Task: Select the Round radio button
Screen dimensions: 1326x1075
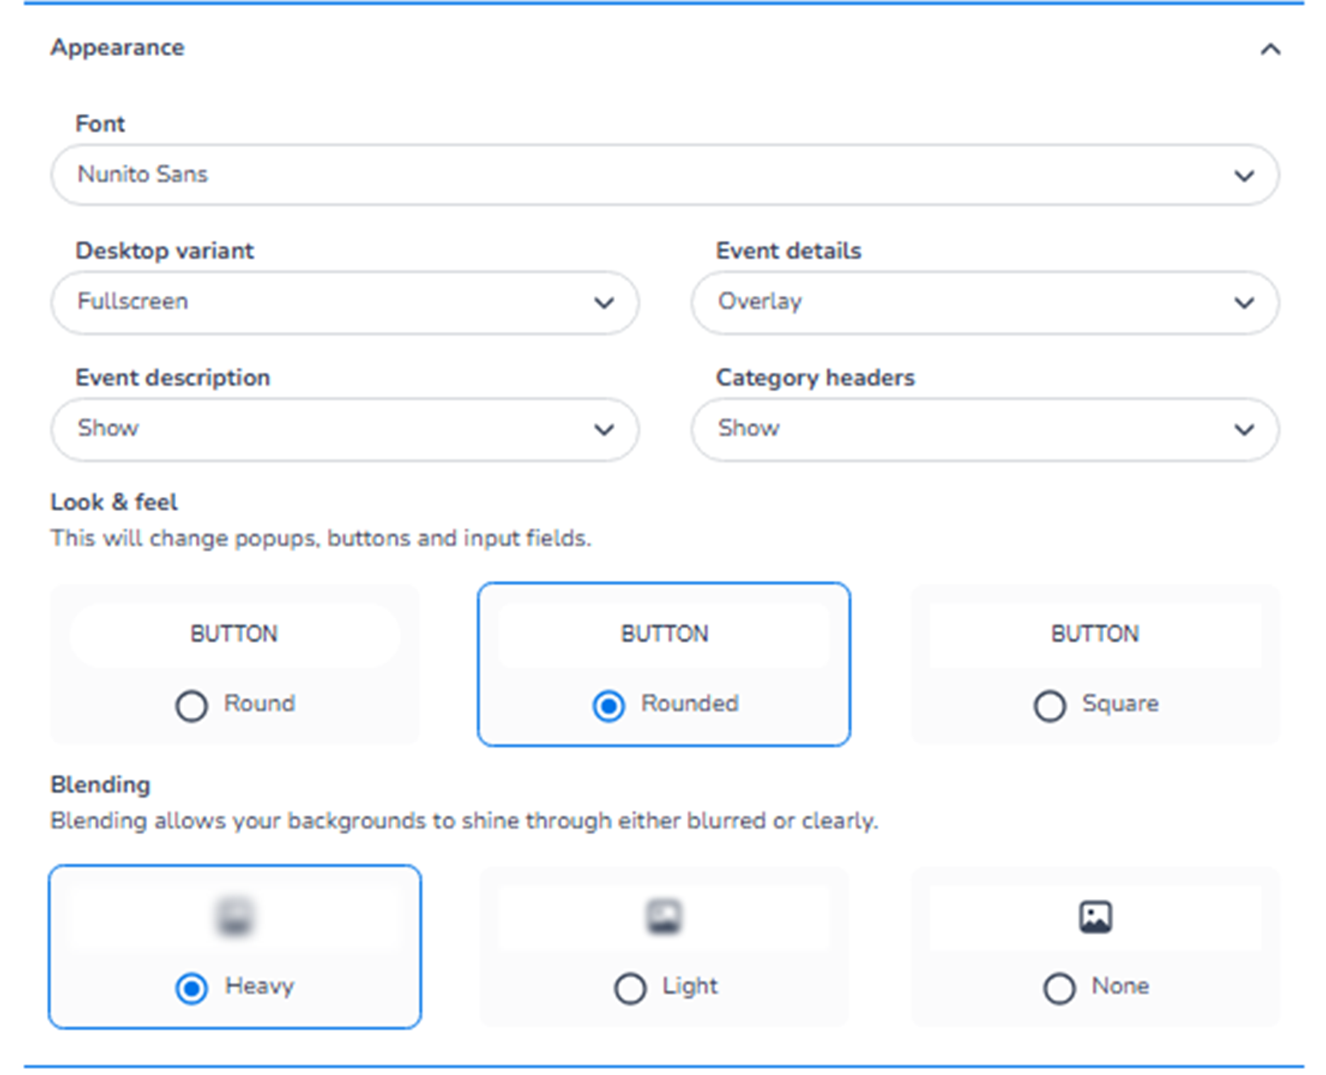Action: click(x=191, y=706)
